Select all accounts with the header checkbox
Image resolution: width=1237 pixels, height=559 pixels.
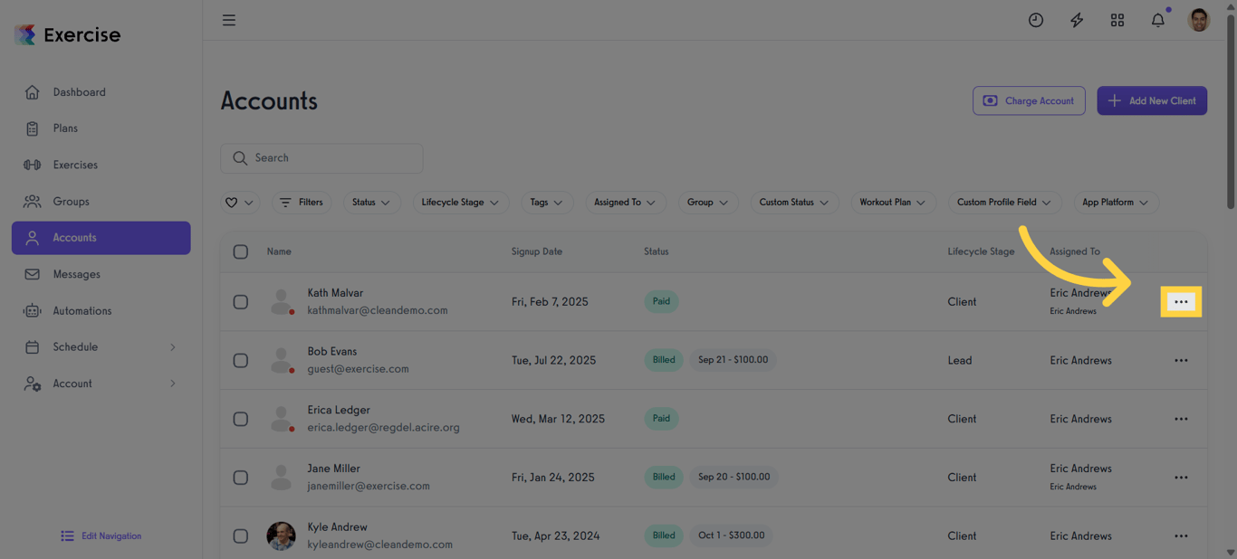pos(240,251)
